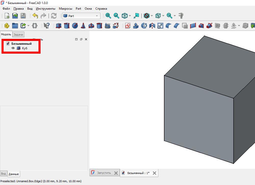The height and width of the screenshot is (185, 255).
Task: Fit all content in the 3D view
Action: 108,16
